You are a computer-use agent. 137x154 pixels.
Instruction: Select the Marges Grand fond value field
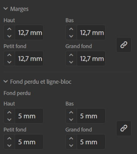(91, 59)
